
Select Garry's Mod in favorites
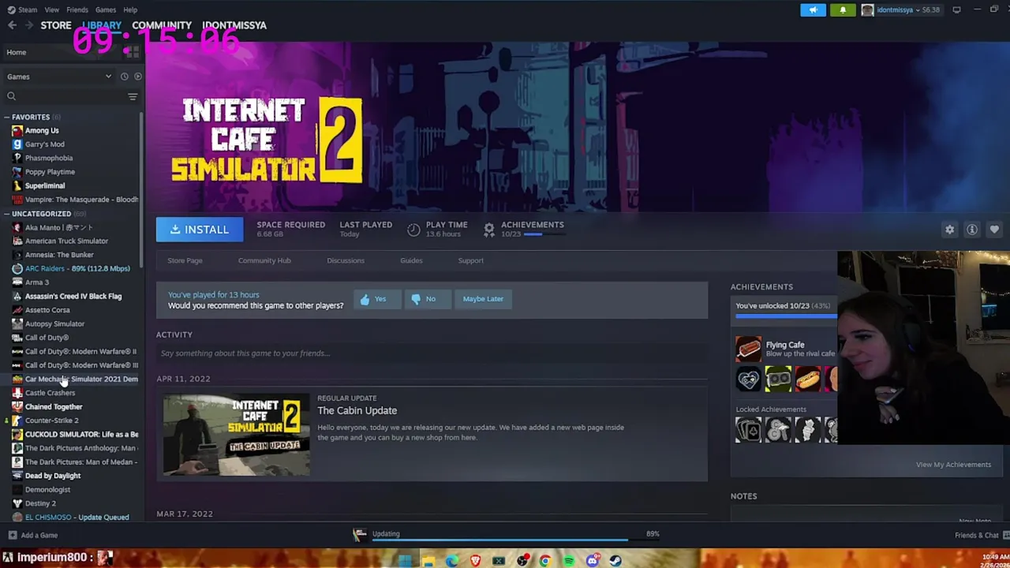click(45, 144)
